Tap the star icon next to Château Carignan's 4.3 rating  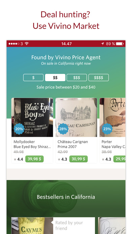(59, 159)
